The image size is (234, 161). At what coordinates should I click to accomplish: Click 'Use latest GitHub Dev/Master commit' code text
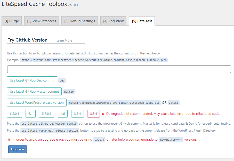click(49, 124)
